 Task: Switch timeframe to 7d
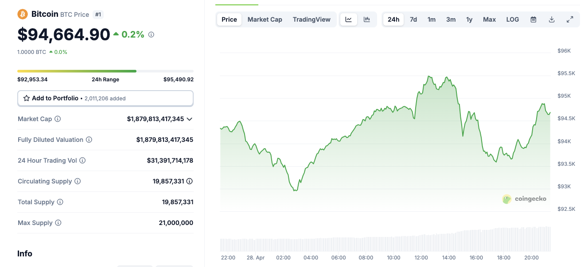(x=413, y=19)
